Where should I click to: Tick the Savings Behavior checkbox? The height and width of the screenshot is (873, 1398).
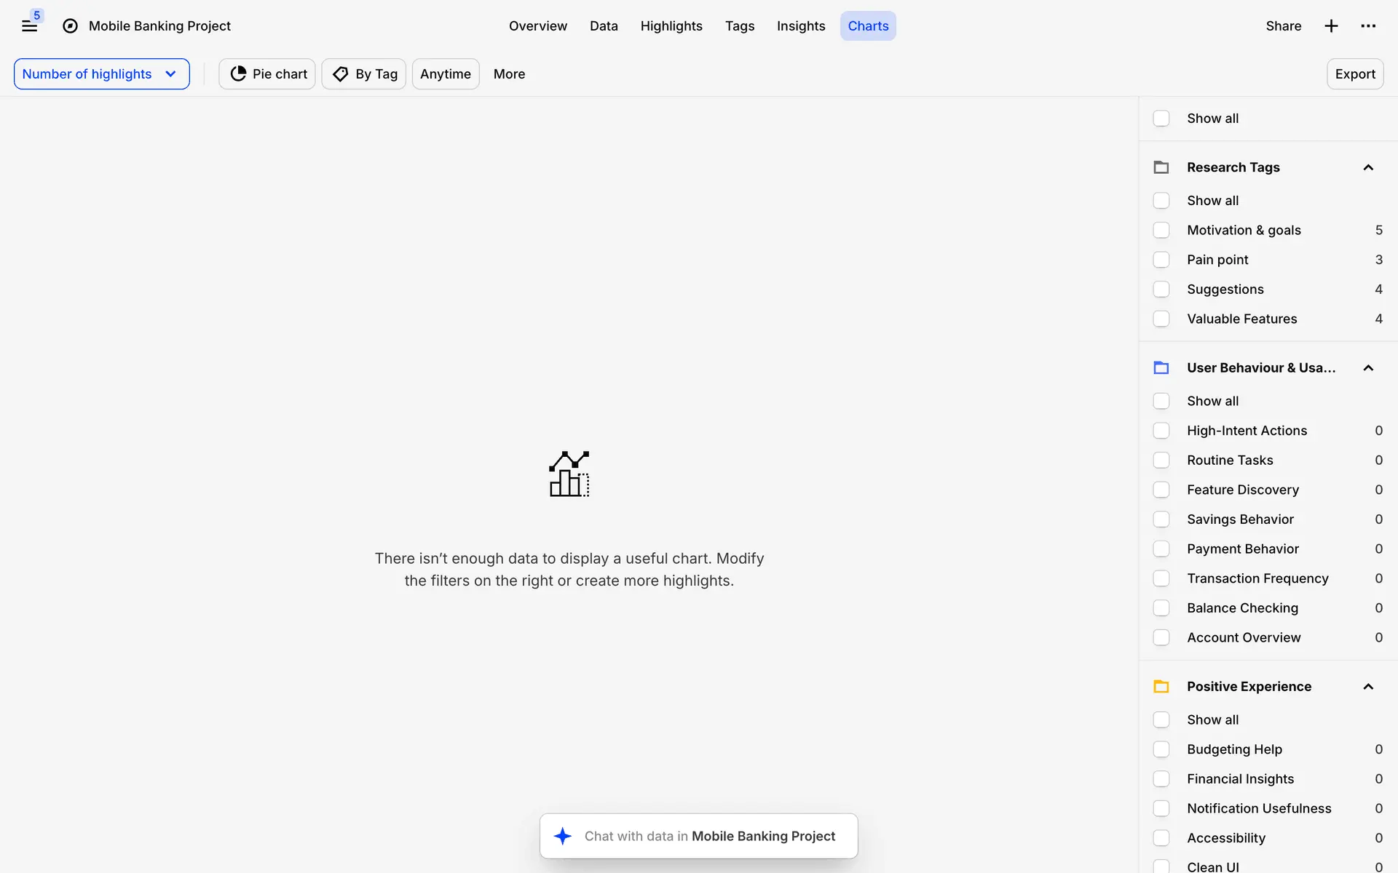click(1161, 519)
